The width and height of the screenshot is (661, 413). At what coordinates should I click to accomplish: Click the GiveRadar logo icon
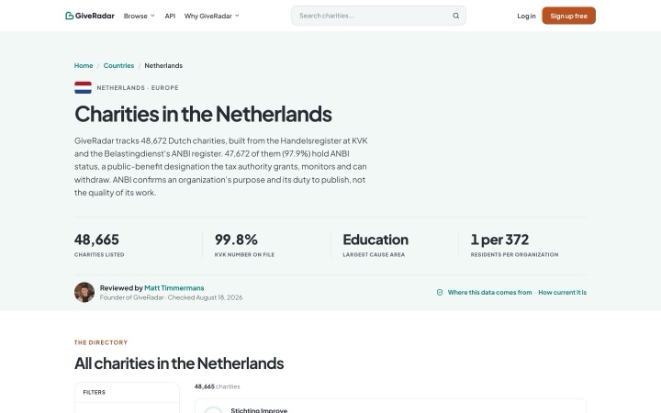pos(70,16)
